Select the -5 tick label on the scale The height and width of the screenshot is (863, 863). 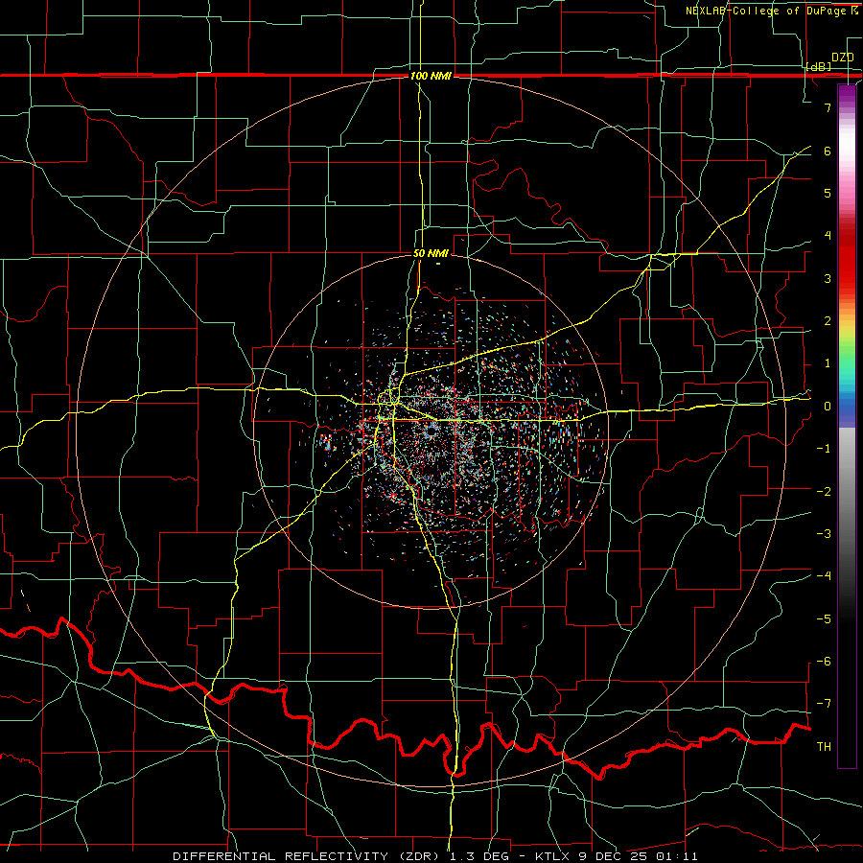pyautogui.click(x=824, y=618)
